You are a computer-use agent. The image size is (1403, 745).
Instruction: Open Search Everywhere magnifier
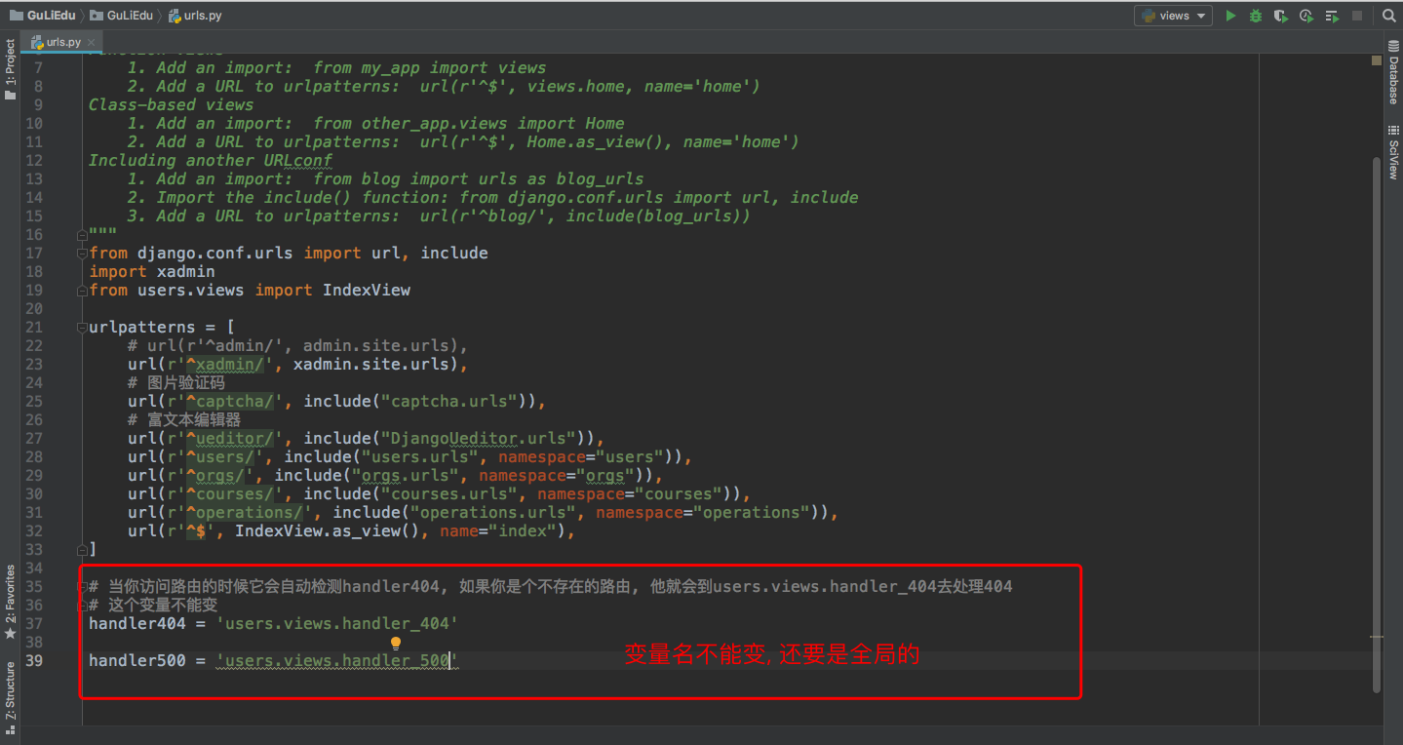[1388, 16]
